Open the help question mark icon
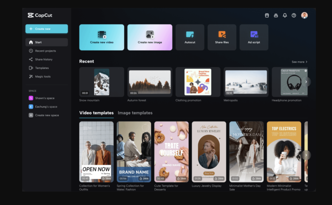The image size is (332, 205). click(294, 15)
